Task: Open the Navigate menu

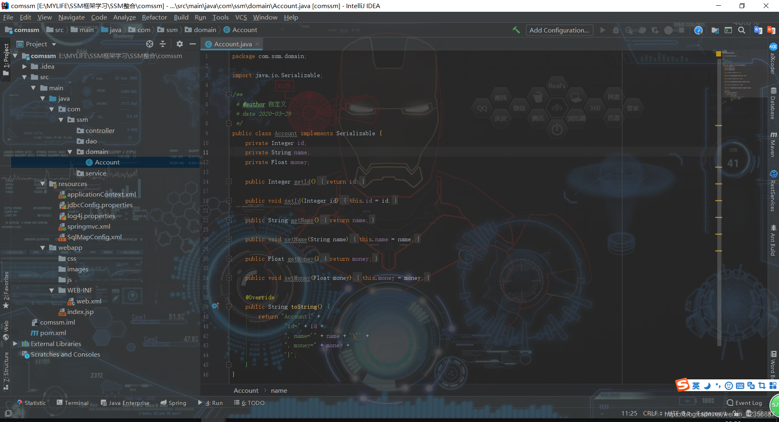Action: [x=71, y=17]
